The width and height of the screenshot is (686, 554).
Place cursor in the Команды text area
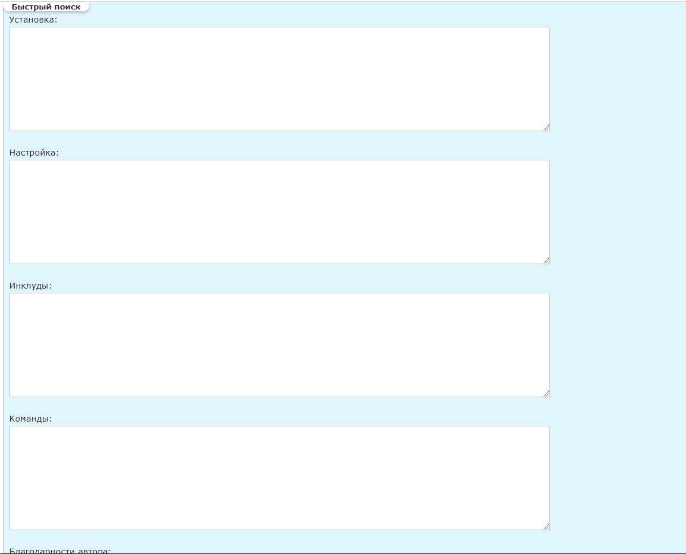coord(279,477)
